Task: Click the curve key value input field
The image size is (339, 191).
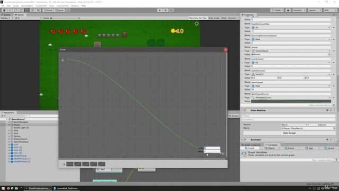Action: (x=212, y=151)
